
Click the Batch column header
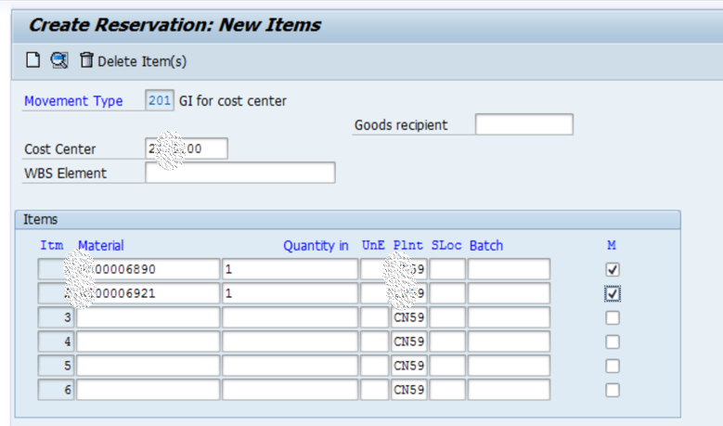[486, 245]
